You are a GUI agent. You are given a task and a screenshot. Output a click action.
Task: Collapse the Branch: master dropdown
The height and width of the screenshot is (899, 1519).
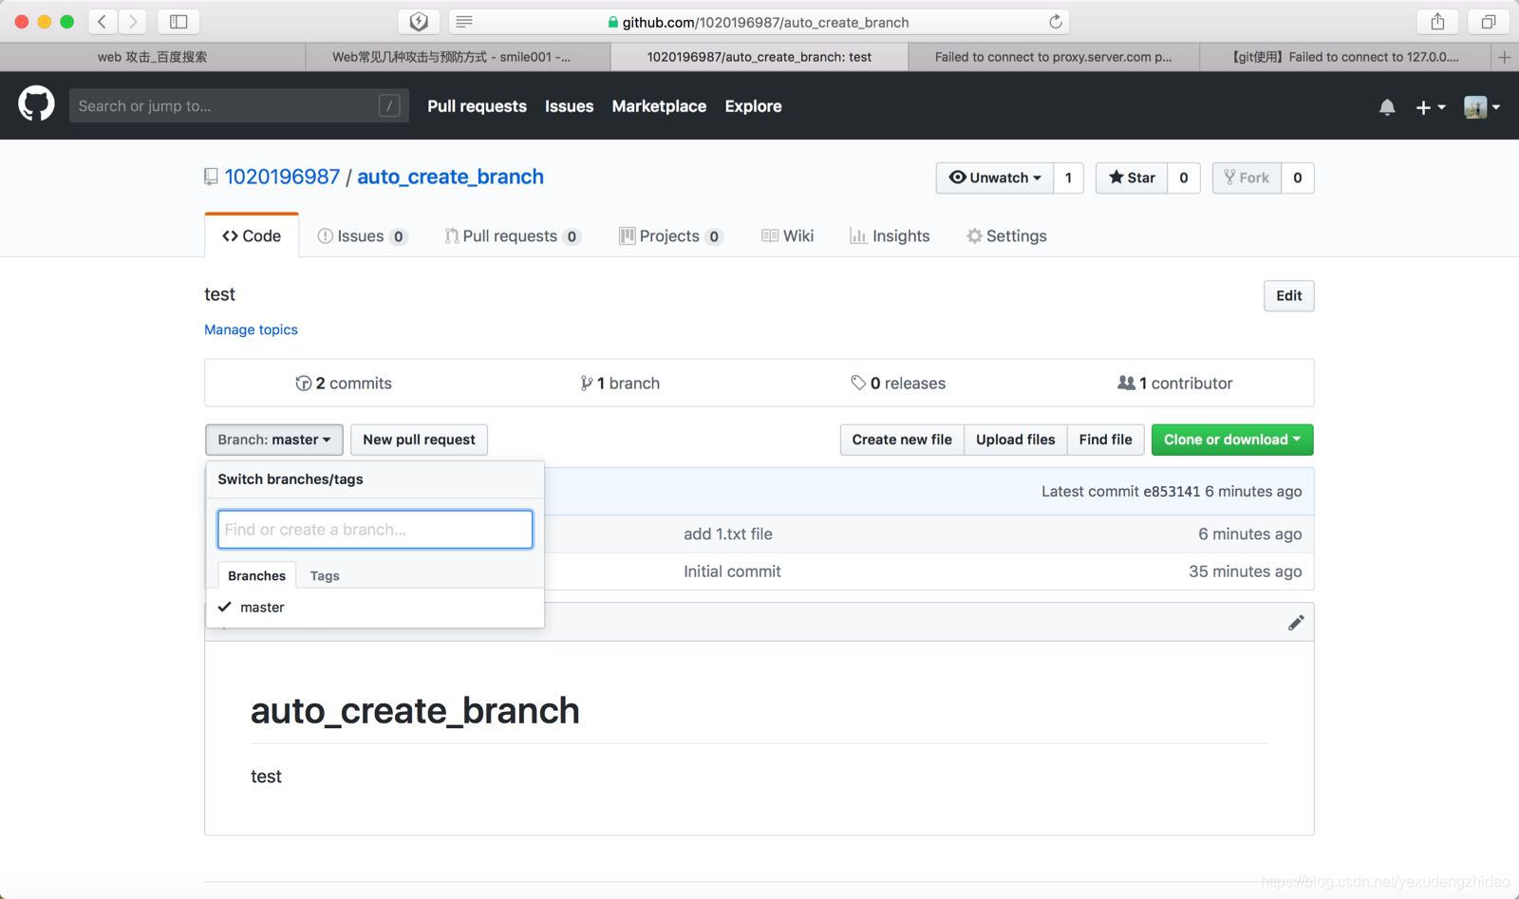(x=274, y=440)
